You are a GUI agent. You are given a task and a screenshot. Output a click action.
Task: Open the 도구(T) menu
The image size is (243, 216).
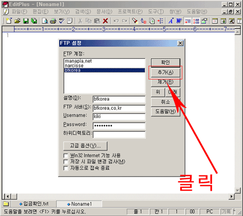pos(156,12)
